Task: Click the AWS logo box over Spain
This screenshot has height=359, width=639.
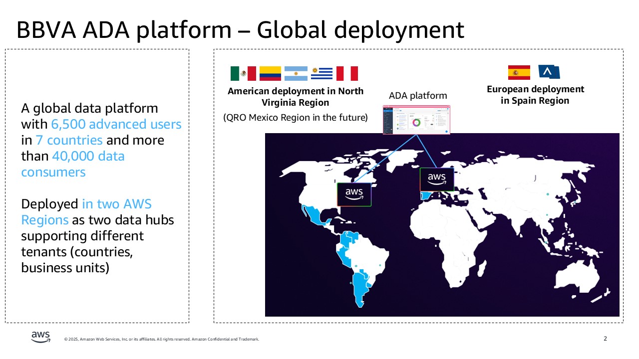Action: [437, 179]
